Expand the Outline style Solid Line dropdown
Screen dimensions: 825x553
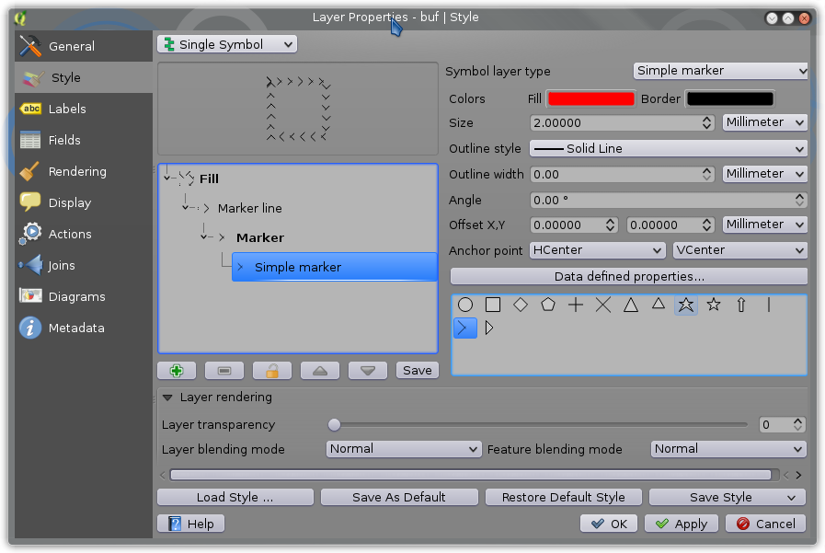point(667,148)
